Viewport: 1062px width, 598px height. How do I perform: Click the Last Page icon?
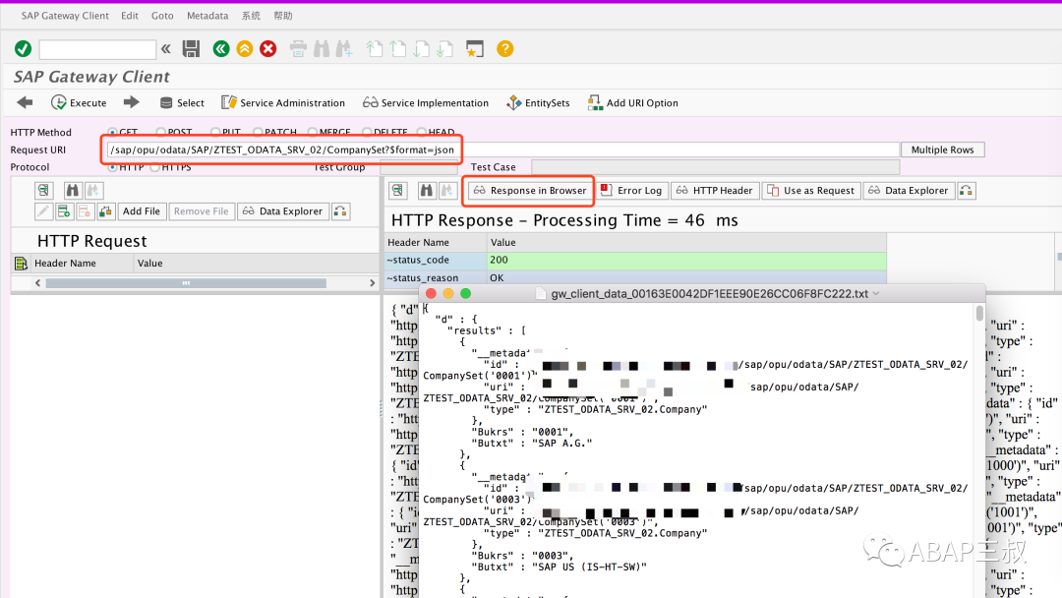pyautogui.click(x=444, y=49)
